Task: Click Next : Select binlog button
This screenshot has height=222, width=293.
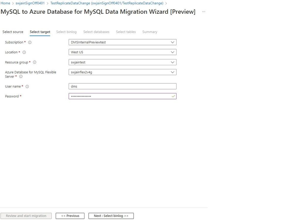Action: tap(111, 216)
